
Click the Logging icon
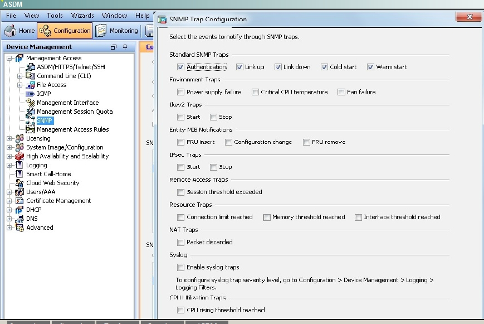point(19,165)
